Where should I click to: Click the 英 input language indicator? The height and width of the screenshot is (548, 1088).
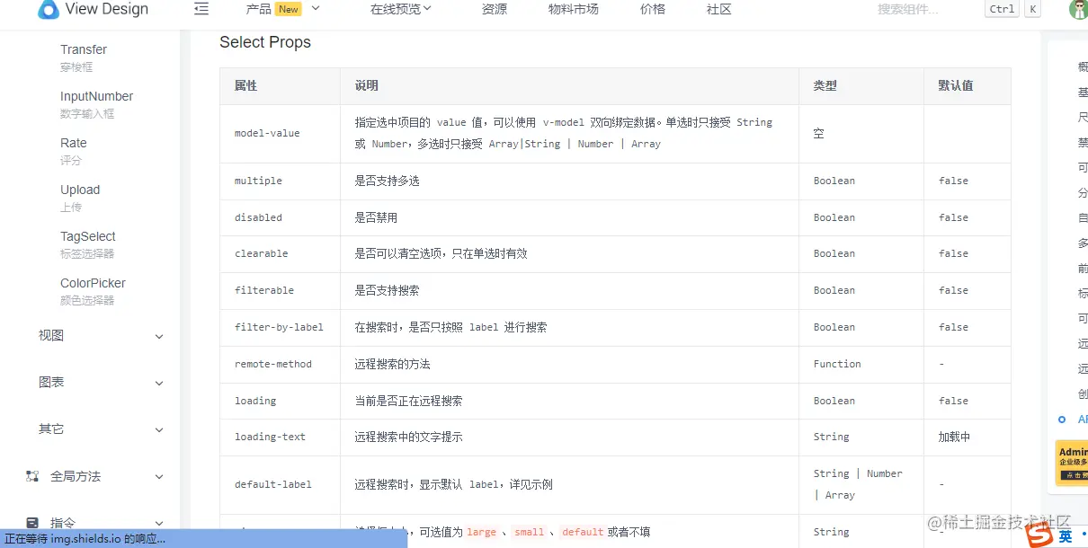click(1066, 536)
